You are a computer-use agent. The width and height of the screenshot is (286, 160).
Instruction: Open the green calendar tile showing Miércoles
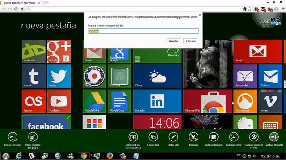(157, 56)
